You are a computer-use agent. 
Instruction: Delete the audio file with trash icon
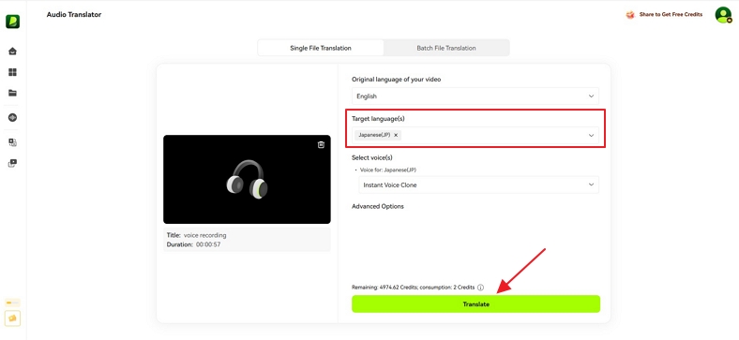pyautogui.click(x=321, y=144)
